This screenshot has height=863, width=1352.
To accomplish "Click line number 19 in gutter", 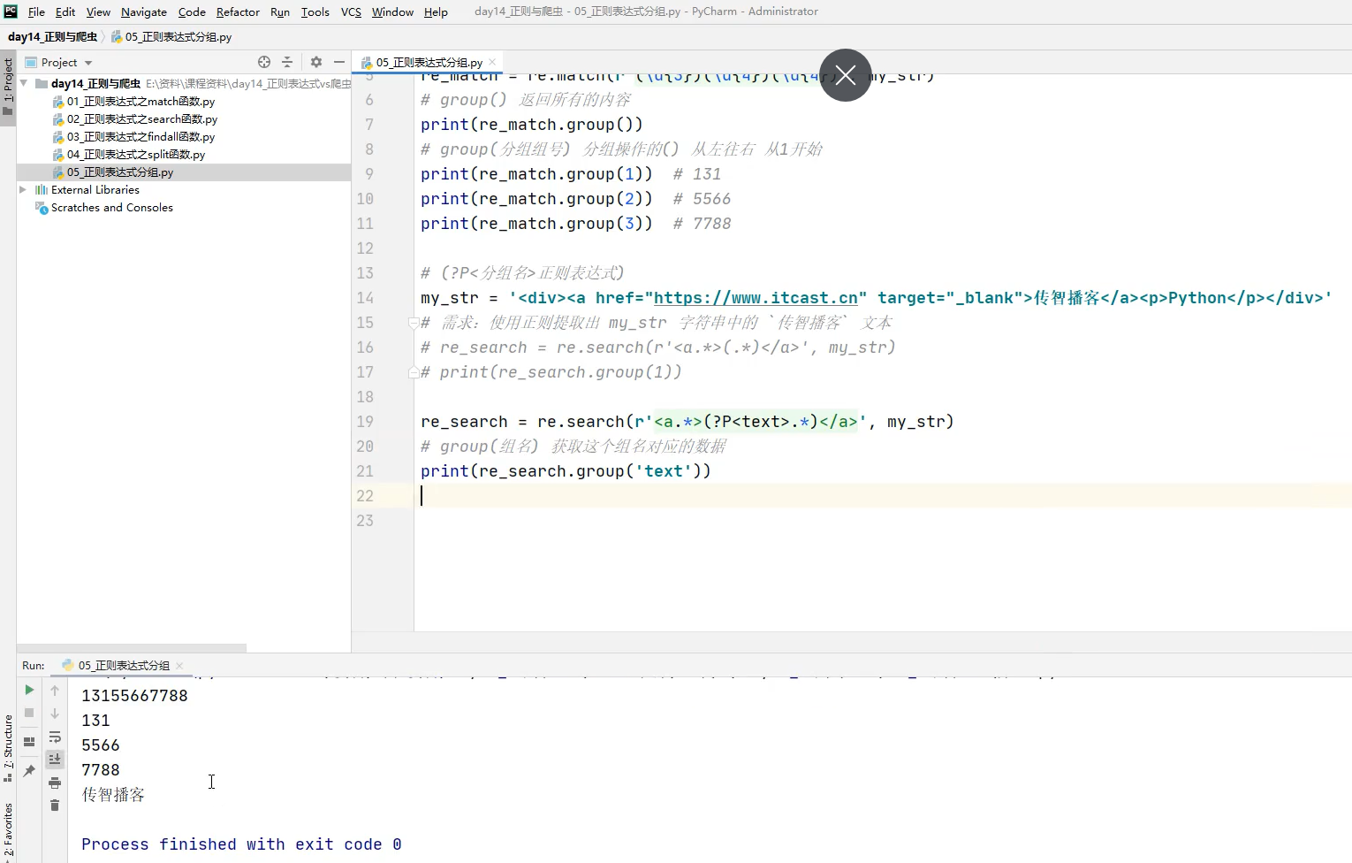I will (365, 422).
